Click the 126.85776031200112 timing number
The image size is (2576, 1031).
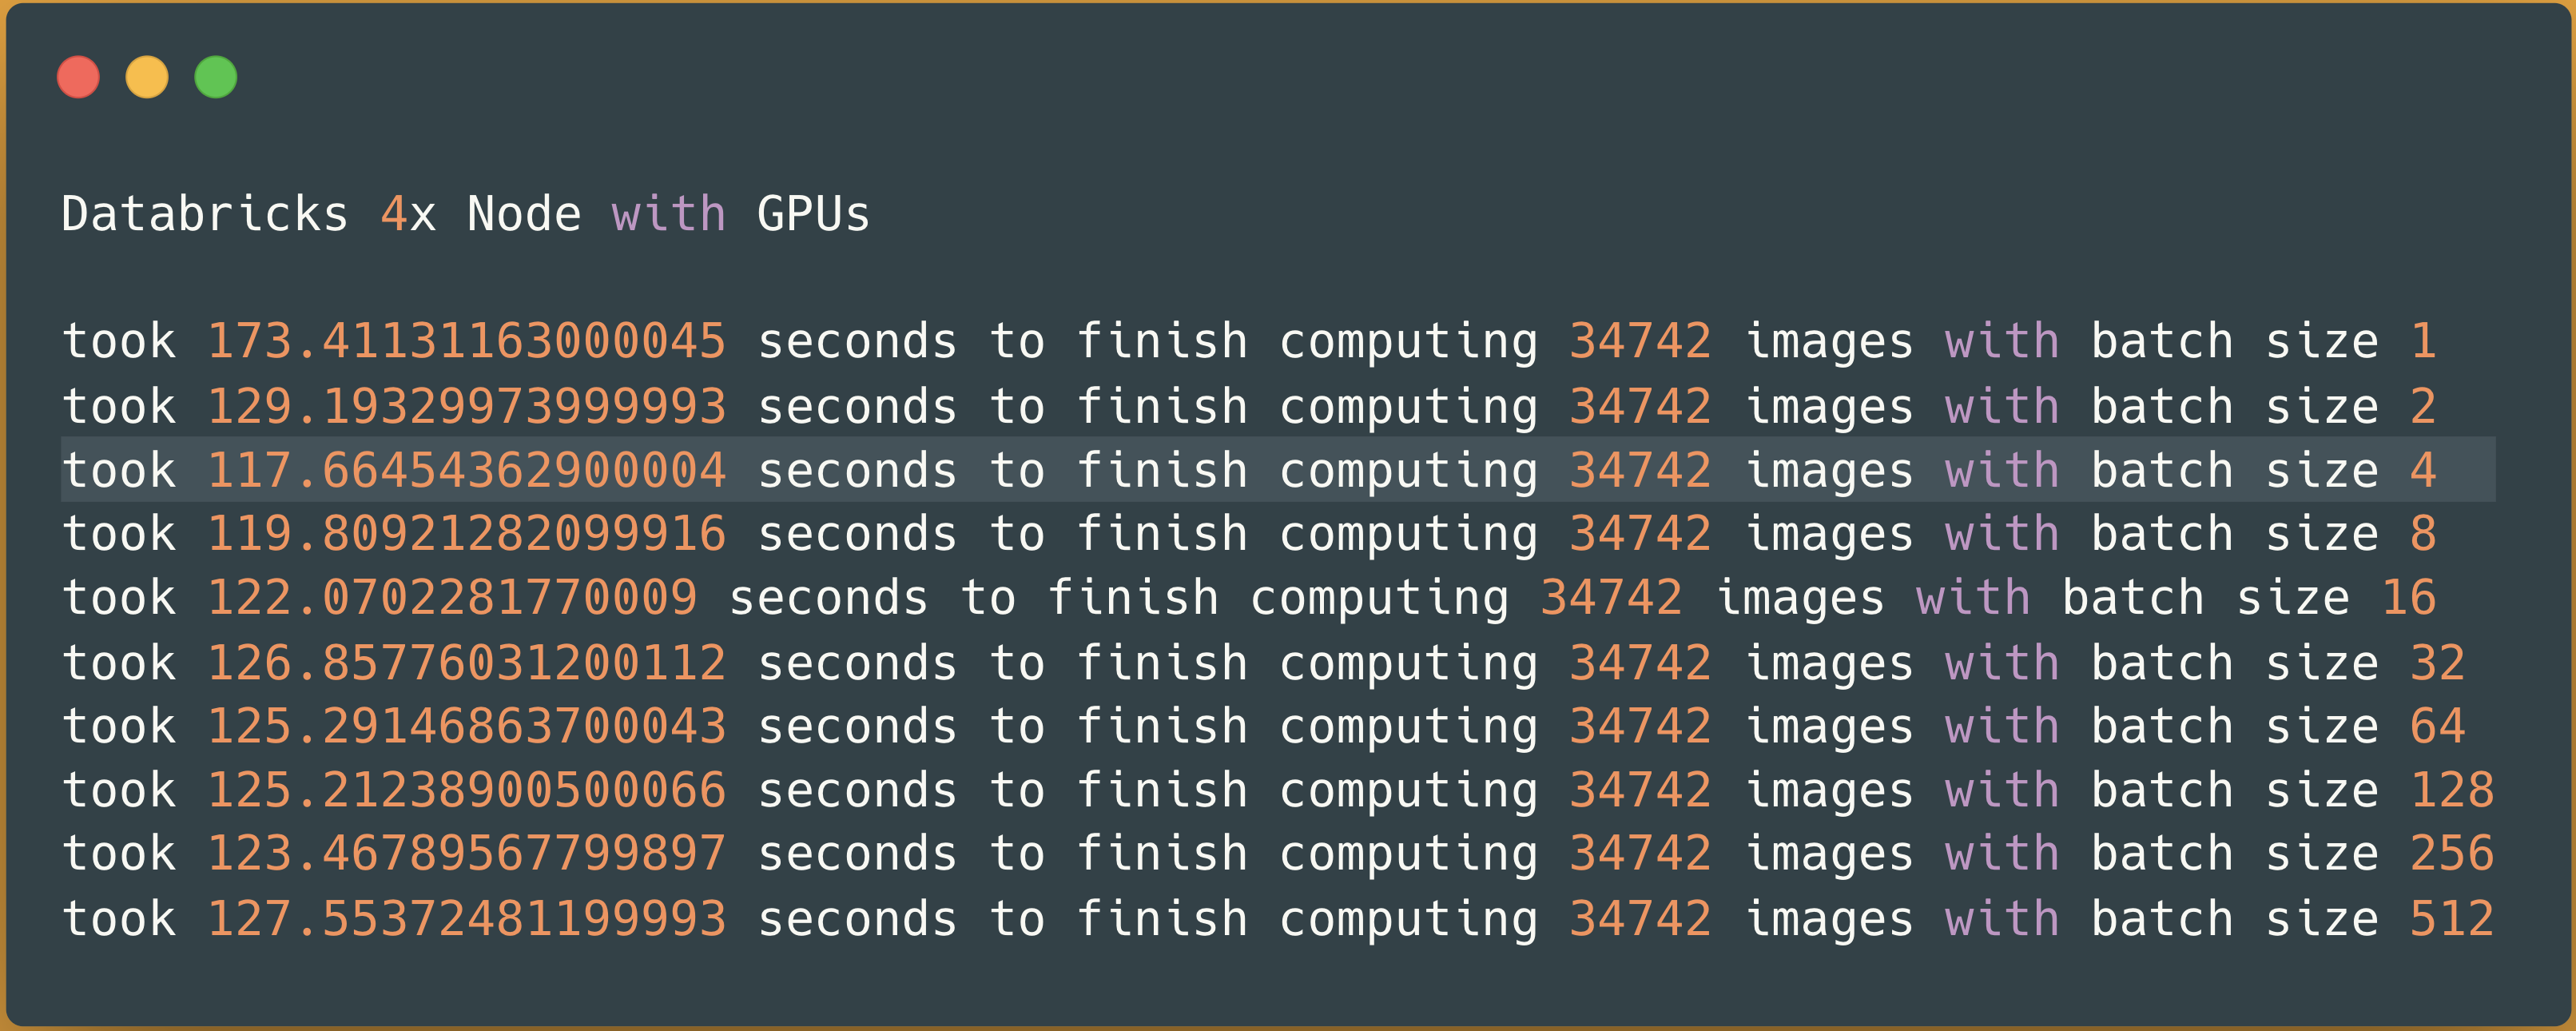click(x=466, y=663)
